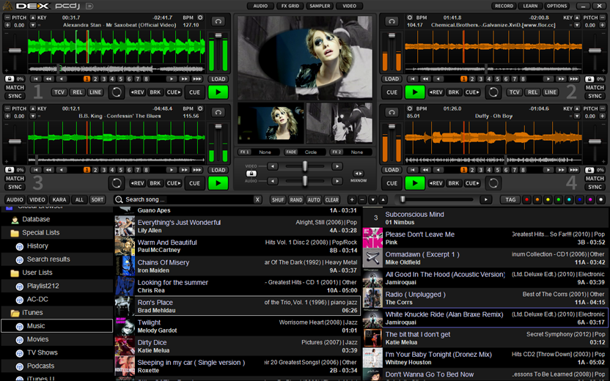Expand the Special Lists folder
610x381 pixels.
[x=40, y=232]
